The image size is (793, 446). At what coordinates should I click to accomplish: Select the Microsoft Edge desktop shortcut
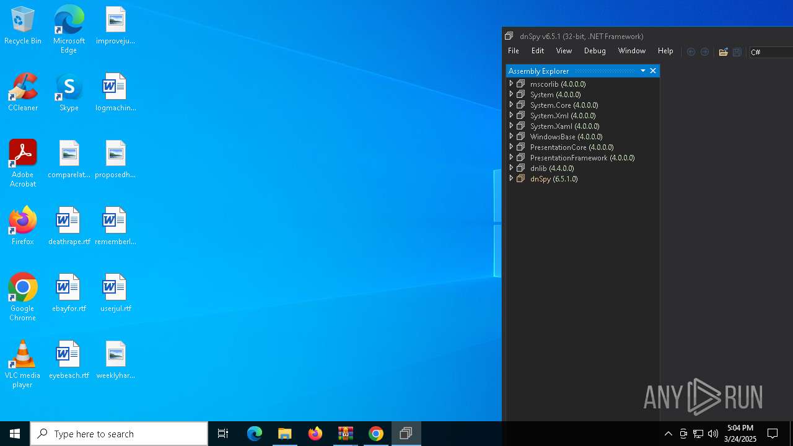point(69,30)
